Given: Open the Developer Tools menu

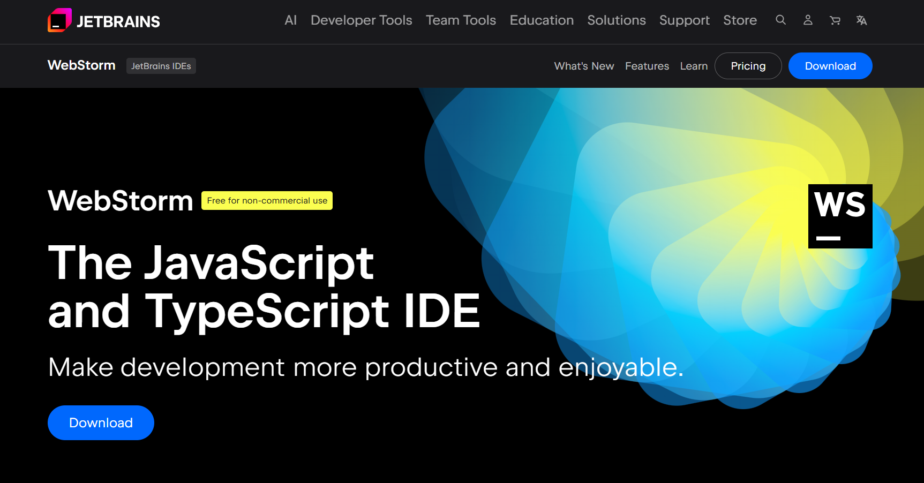Looking at the screenshot, I should click(361, 20).
